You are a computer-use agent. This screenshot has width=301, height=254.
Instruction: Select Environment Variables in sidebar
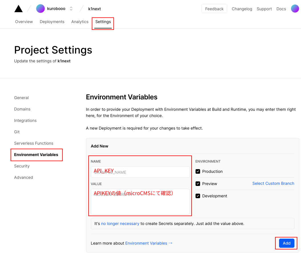pos(36,155)
